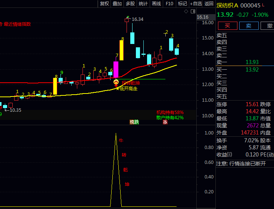
Task: Click the diamond icon above the price axis
Action: (186, 12)
